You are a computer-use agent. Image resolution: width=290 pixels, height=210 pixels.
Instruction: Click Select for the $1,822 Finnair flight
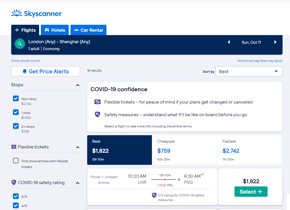point(251,192)
